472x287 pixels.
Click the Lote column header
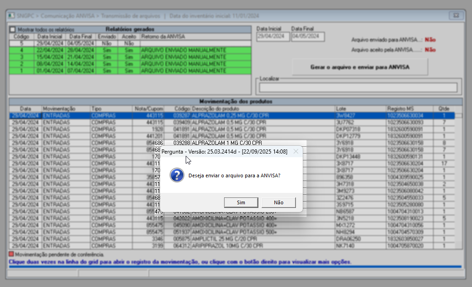coord(360,109)
